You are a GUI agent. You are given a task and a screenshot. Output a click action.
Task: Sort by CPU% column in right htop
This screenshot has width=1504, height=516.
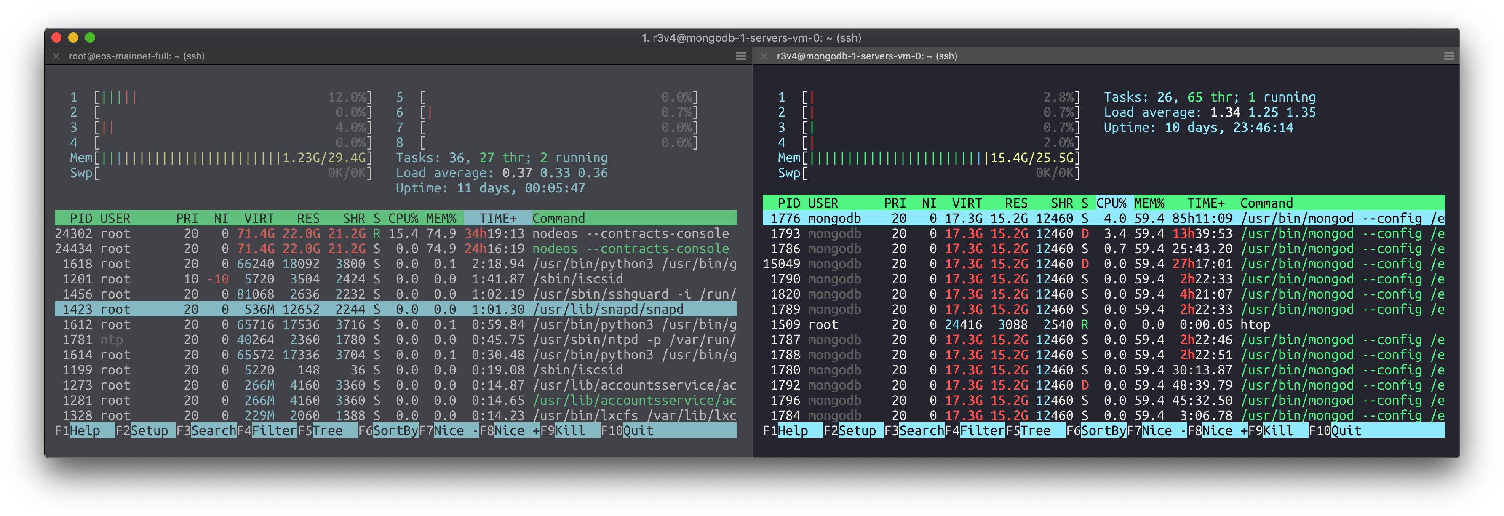coord(1111,203)
